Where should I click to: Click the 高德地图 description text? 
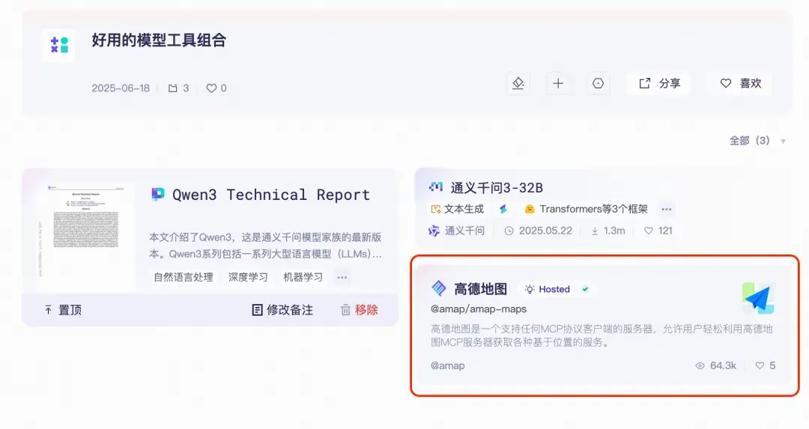602,335
